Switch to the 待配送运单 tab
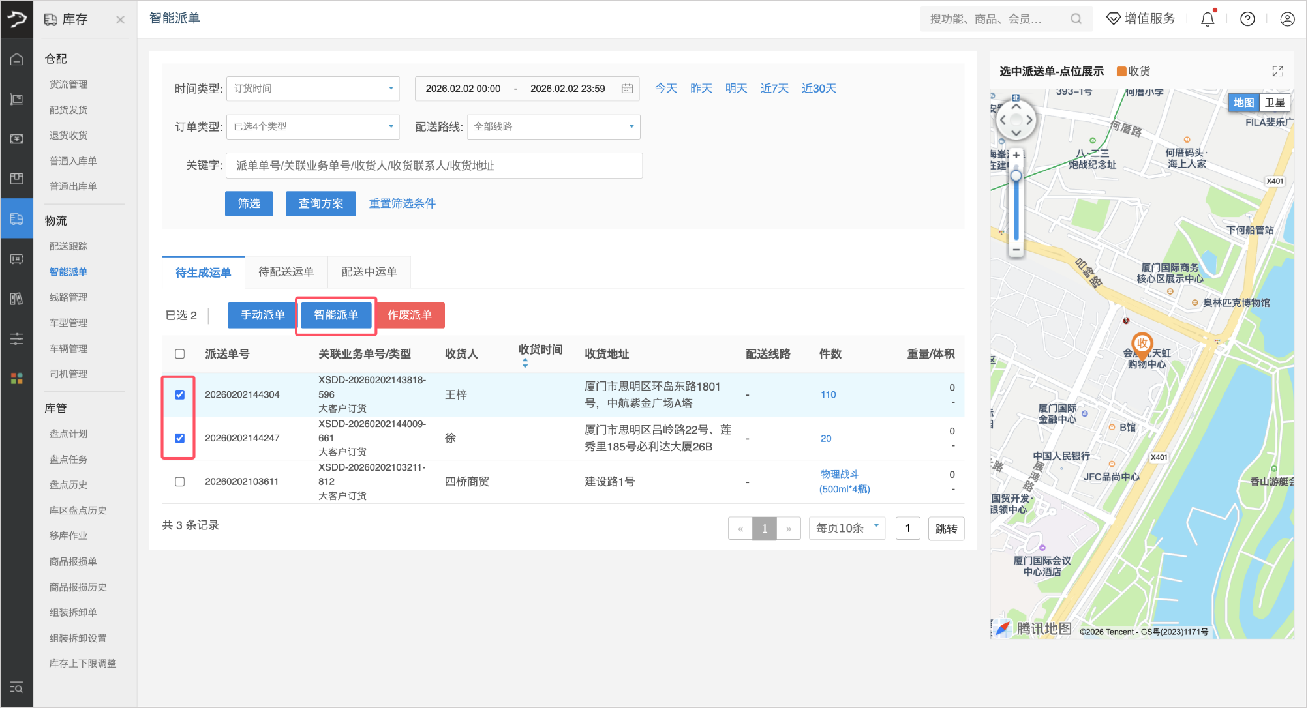This screenshot has height=708, width=1308. (286, 272)
